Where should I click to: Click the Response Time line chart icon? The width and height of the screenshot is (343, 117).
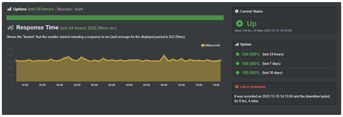click(10, 28)
